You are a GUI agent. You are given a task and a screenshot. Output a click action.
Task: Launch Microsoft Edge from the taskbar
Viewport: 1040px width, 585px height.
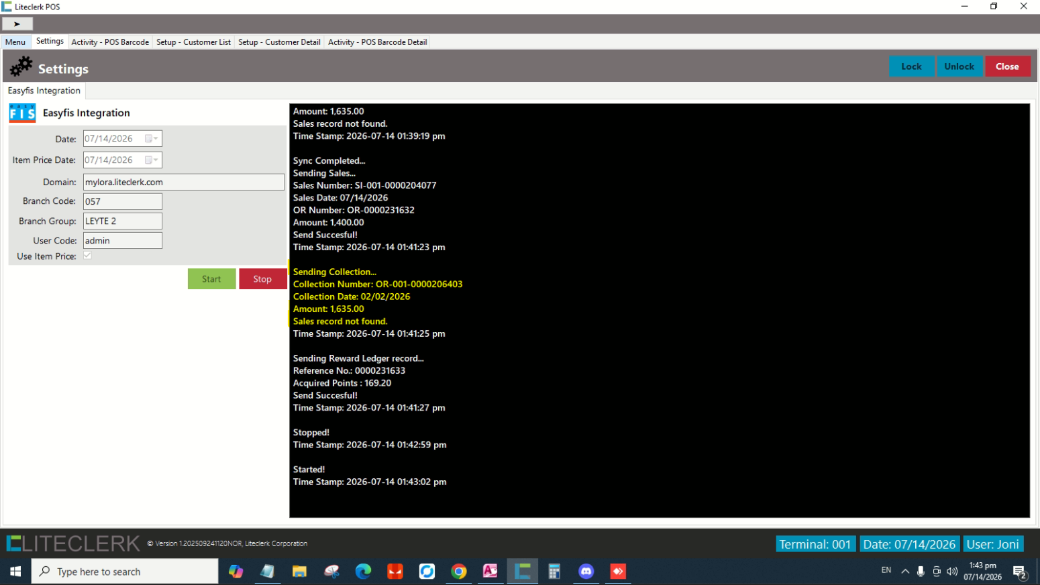point(363,572)
